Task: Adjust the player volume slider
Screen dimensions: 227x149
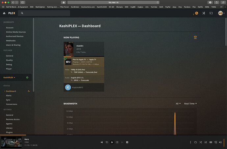Action: [x=224, y=142]
